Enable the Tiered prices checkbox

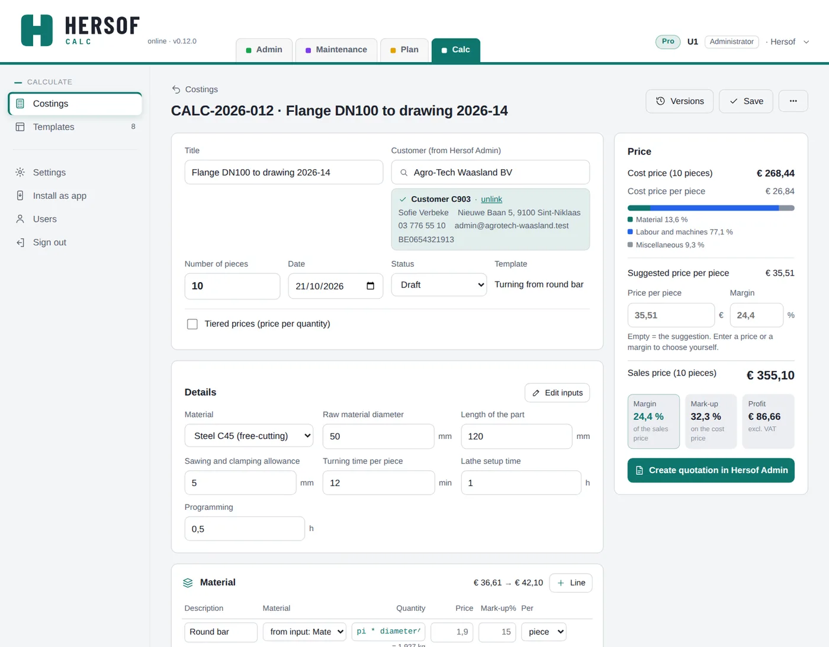[x=192, y=324]
